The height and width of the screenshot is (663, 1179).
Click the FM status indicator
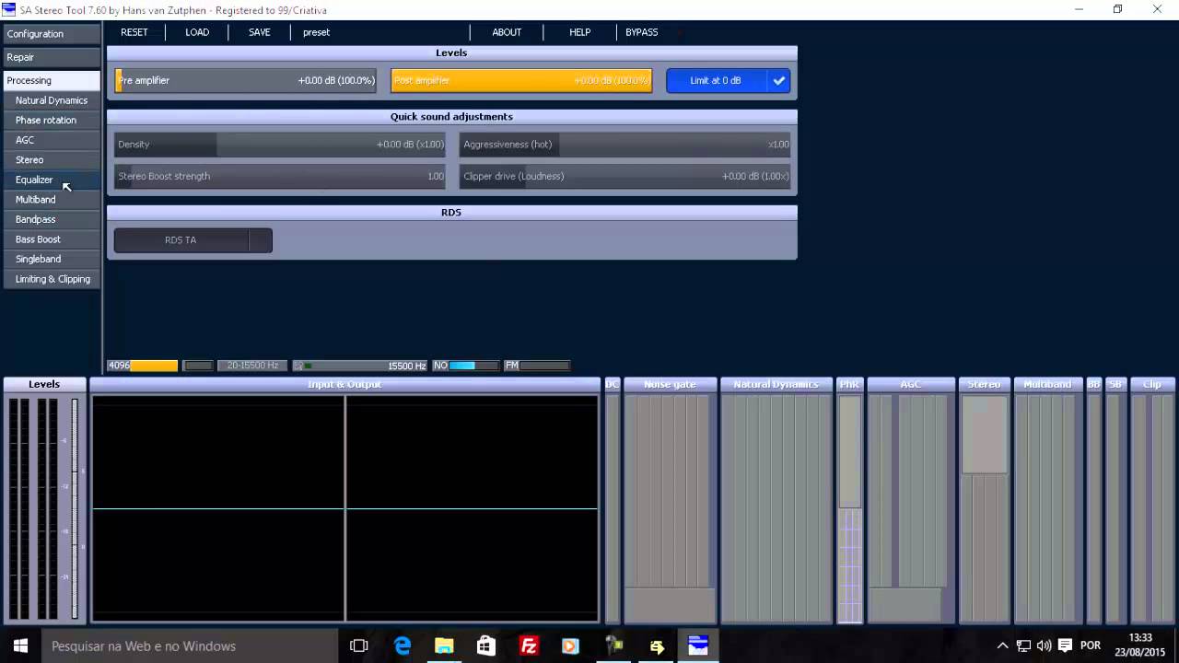[x=537, y=366]
